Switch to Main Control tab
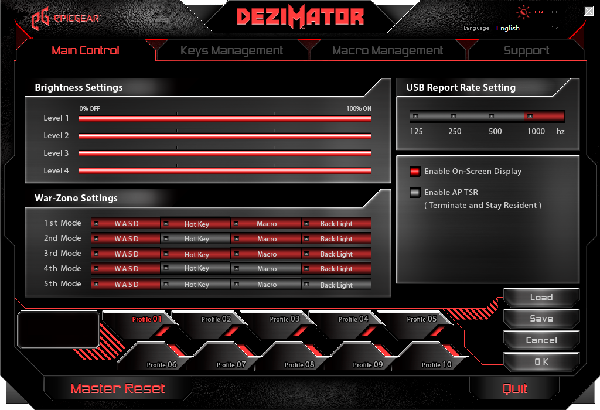 tap(86, 50)
